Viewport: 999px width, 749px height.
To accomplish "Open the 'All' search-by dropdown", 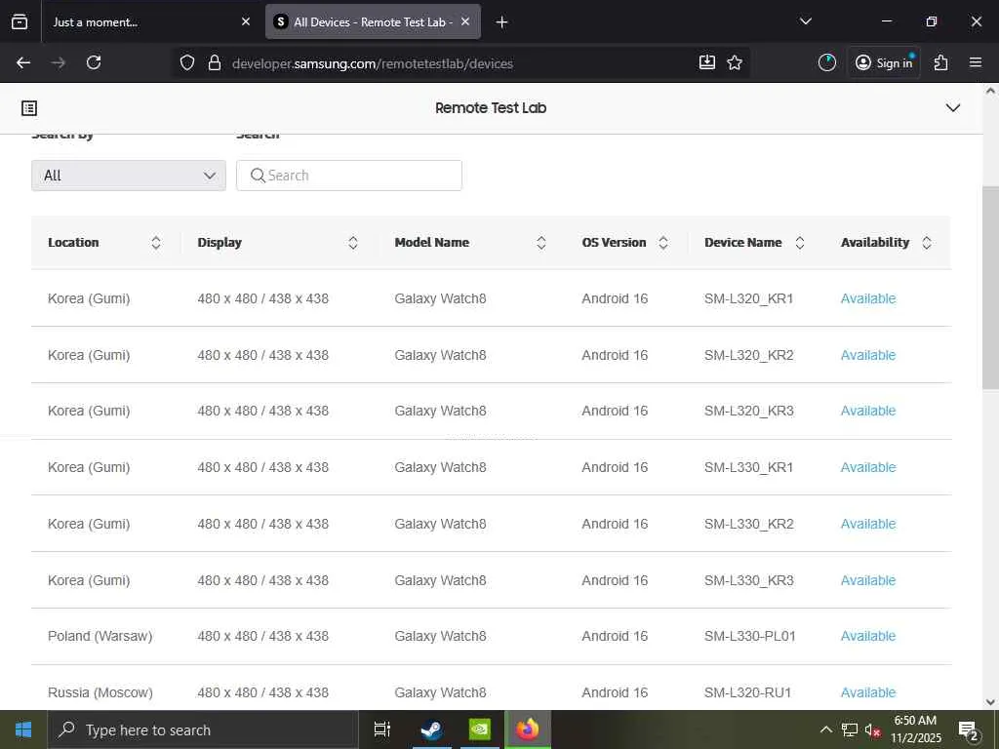I will click(129, 176).
